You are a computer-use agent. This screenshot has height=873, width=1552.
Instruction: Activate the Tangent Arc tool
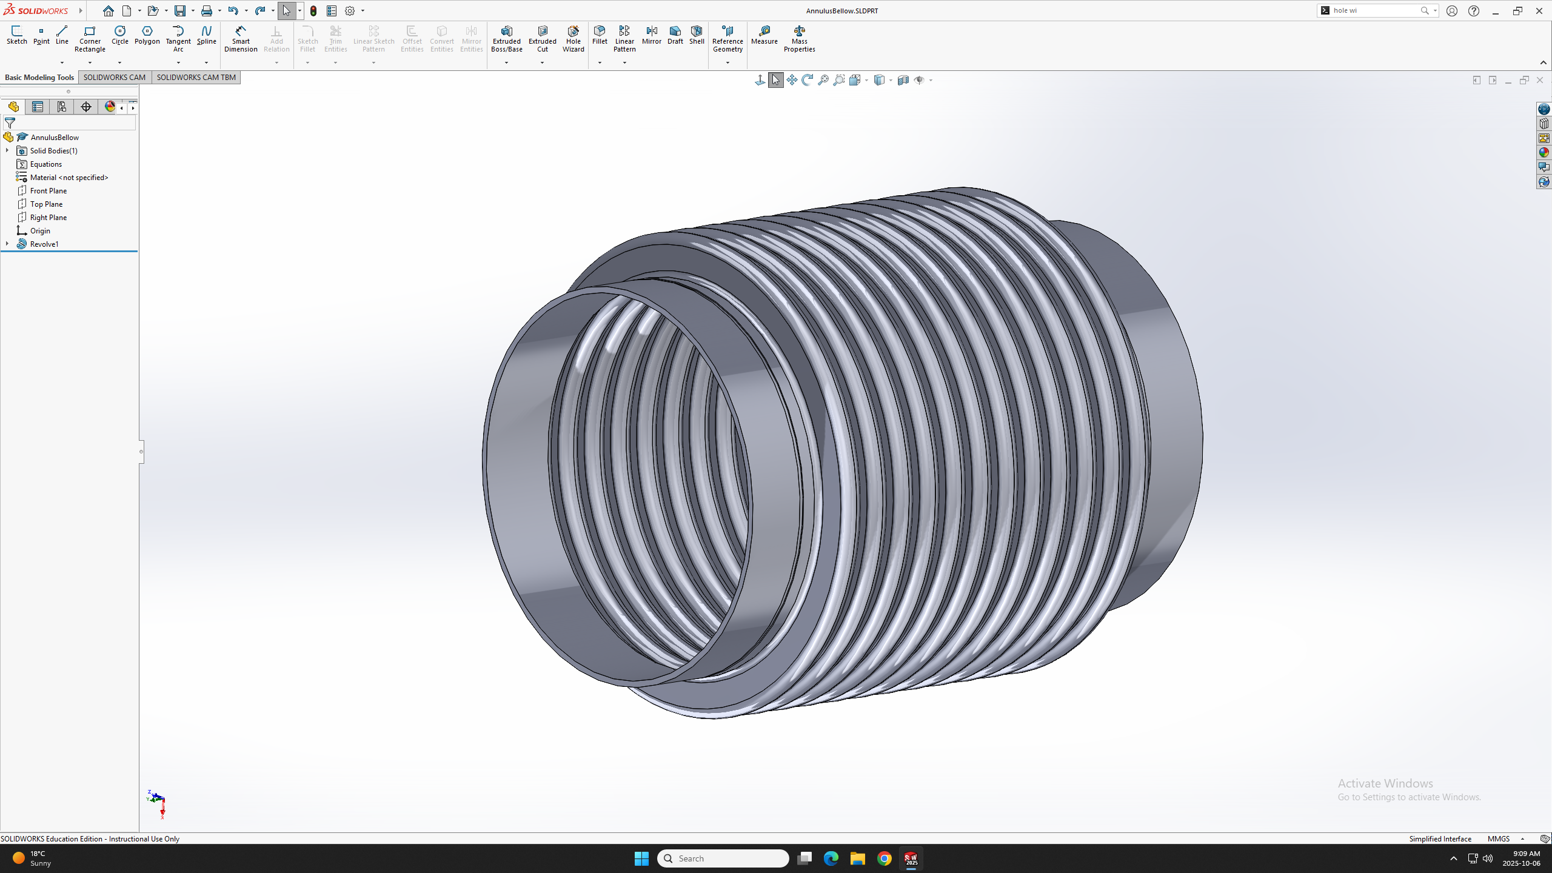[x=178, y=39]
